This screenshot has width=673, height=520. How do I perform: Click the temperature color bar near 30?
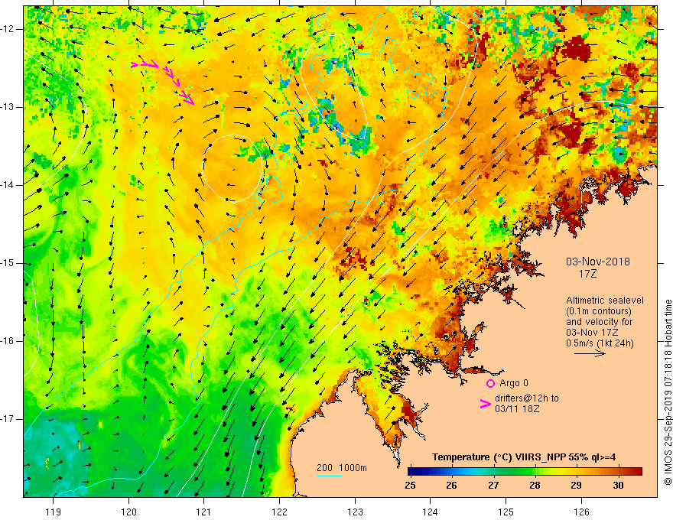(x=618, y=471)
